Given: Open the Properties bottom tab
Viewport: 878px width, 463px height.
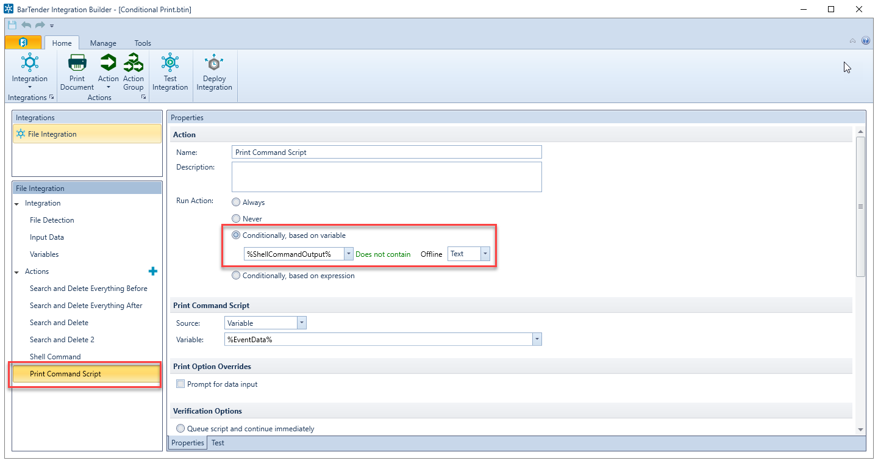Looking at the screenshot, I should pyautogui.click(x=187, y=443).
